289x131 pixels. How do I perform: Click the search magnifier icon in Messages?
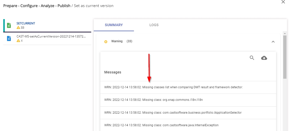pyautogui.click(x=252, y=58)
